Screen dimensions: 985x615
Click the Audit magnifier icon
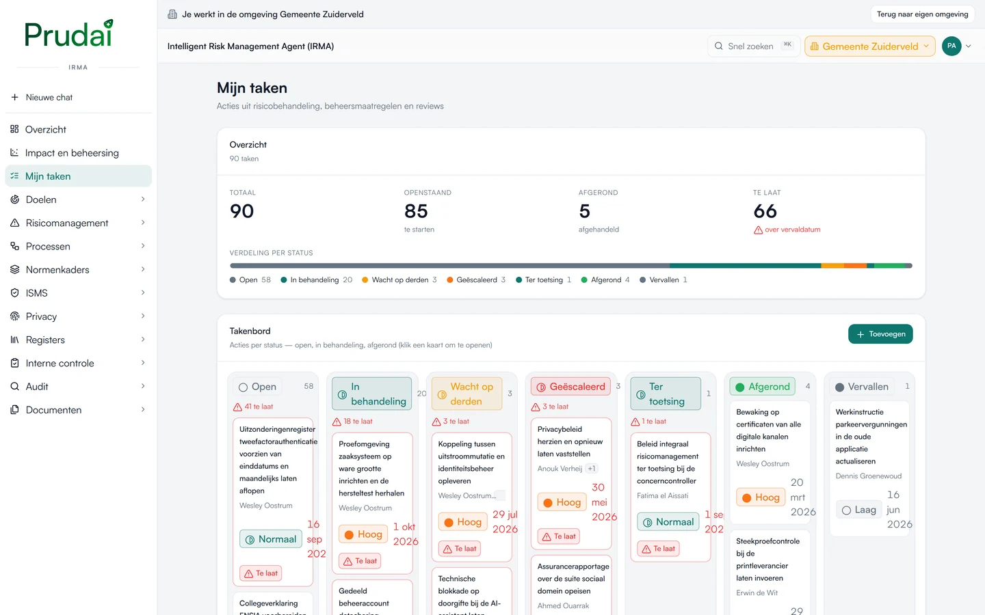tap(14, 386)
